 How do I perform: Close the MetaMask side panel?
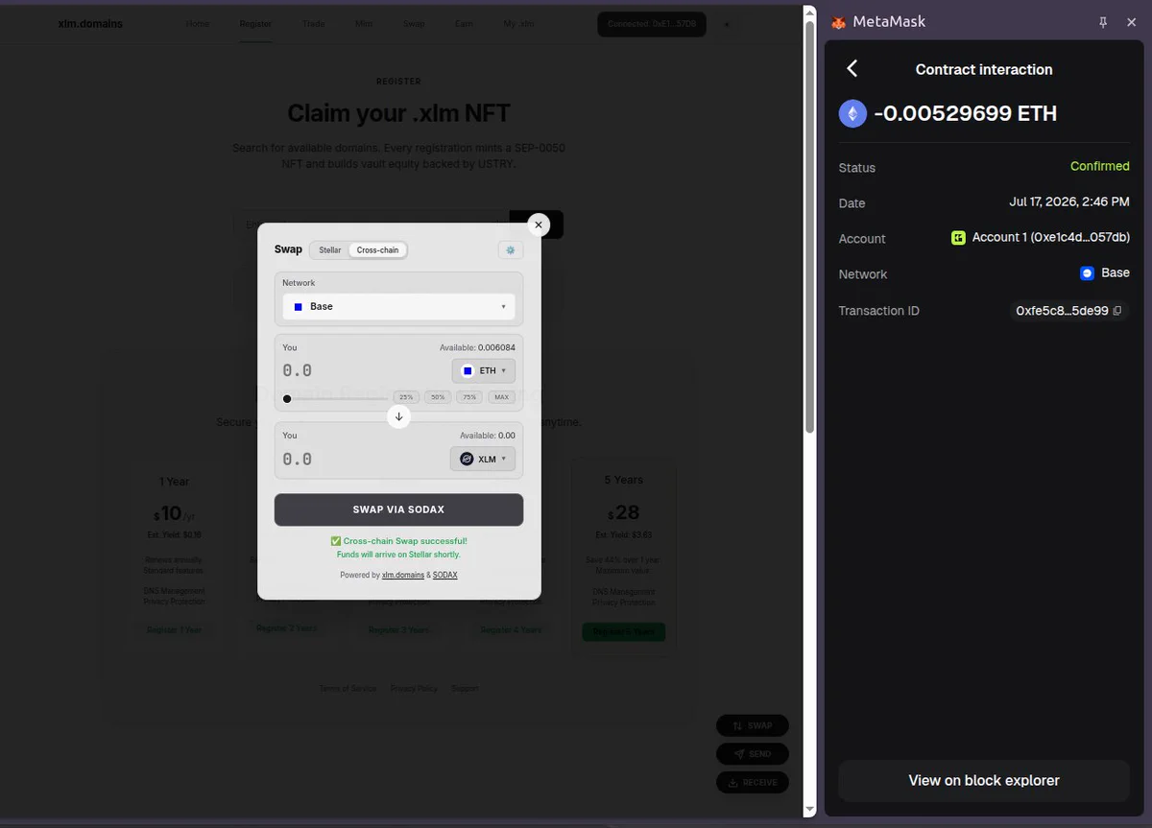pyautogui.click(x=1131, y=22)
